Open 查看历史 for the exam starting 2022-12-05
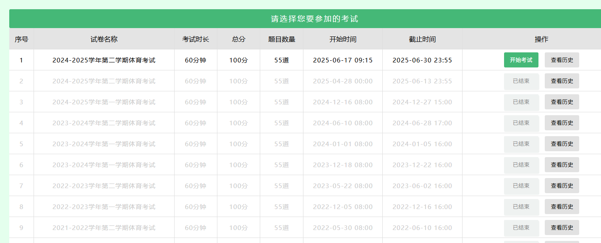This screenshot has height=243, width=601. pyautogui.click(x=562, y=207)
